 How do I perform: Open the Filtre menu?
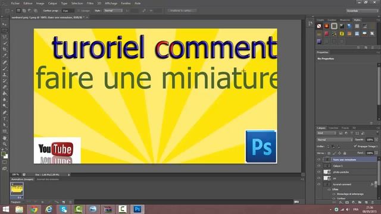click(90, 4)
